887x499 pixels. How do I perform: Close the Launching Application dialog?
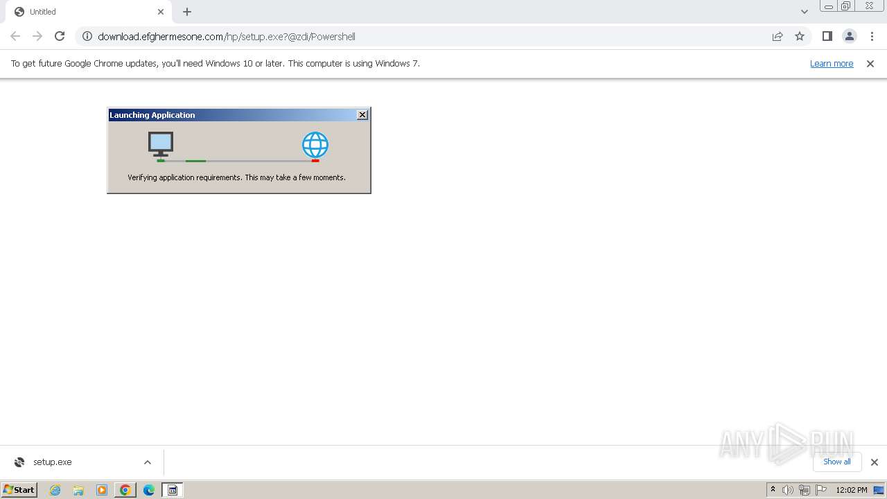[362, 115]
